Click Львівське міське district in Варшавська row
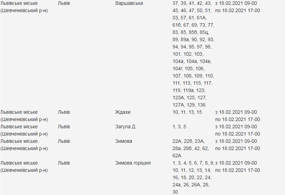Viewport: 285px width, 195px height. tap(24, 7)
